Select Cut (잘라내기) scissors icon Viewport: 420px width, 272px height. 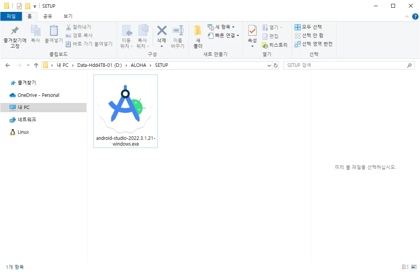[68, 27]
